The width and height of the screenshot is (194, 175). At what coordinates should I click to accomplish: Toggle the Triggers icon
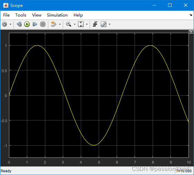(95, 24)
